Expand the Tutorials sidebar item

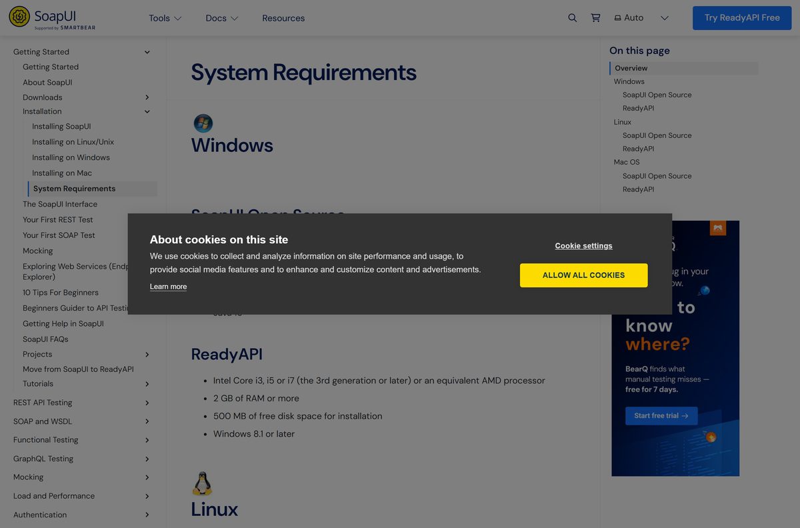147,384
